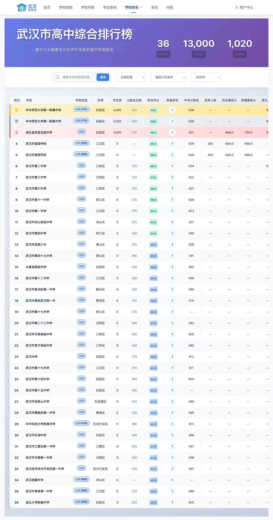Open the 学区查询 nav item
This screenshot has height=520, width=273.
pyautogui.click(x=110, y=8)
